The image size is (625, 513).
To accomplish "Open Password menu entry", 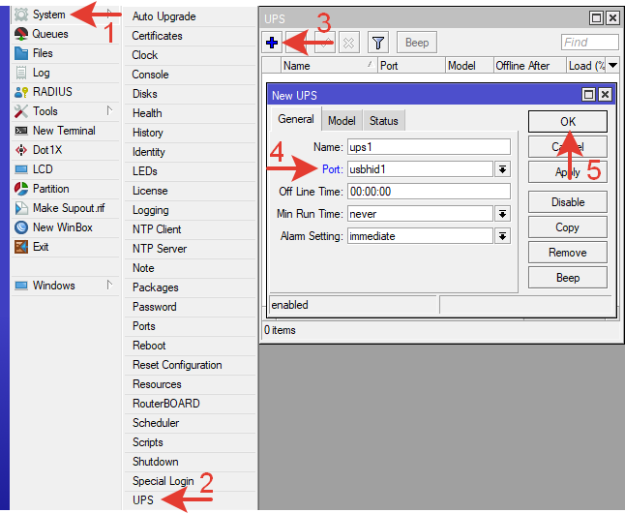I will (191, 307).
